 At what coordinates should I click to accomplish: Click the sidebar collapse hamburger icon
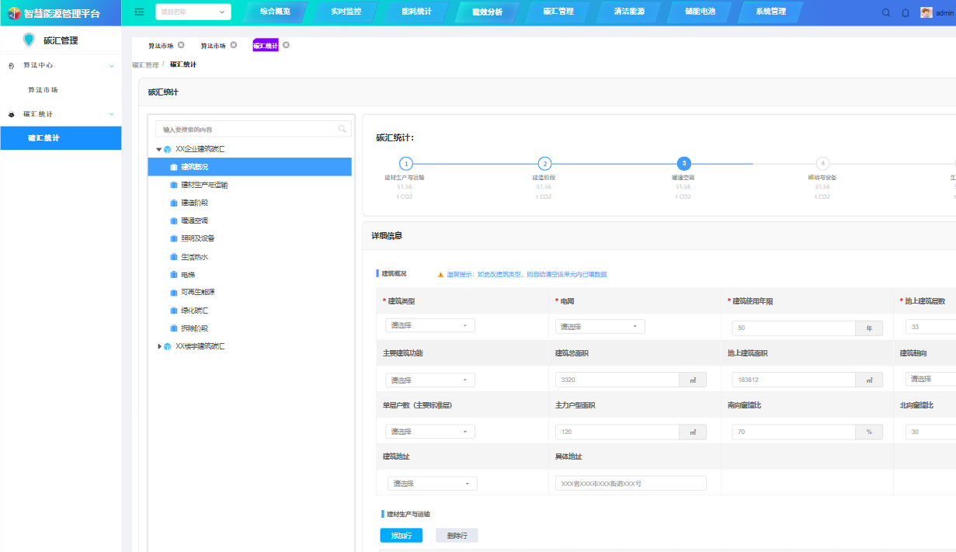[x=139, y=12]
